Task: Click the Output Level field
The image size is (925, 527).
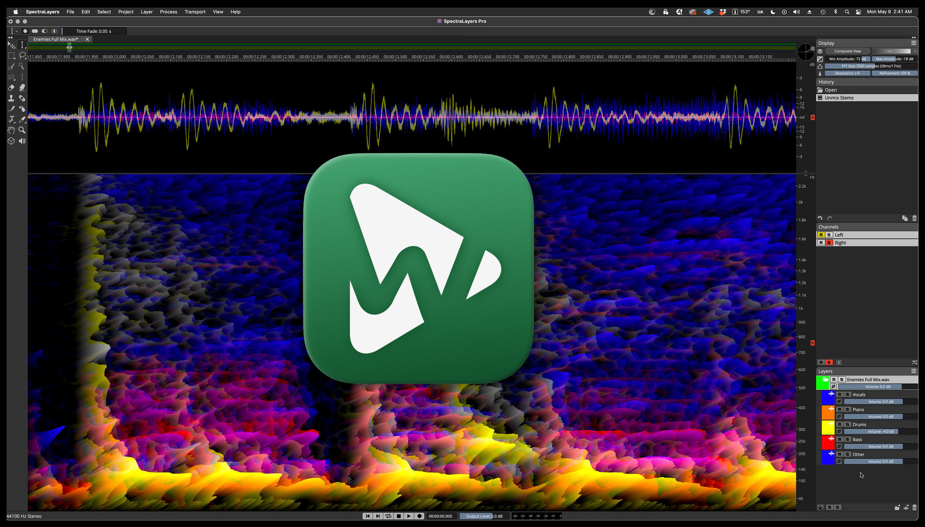Action: coord(484,516)
